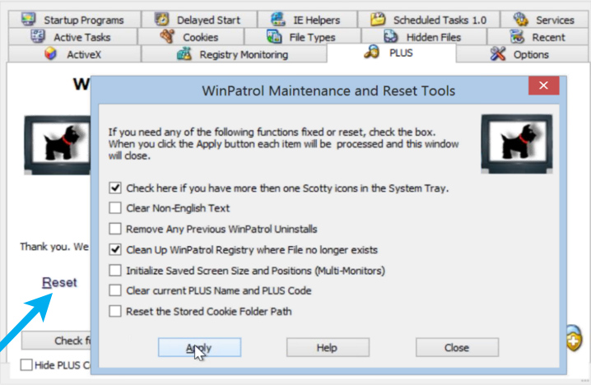Enable Clear Non-English Text checkbox

(115, 207)
